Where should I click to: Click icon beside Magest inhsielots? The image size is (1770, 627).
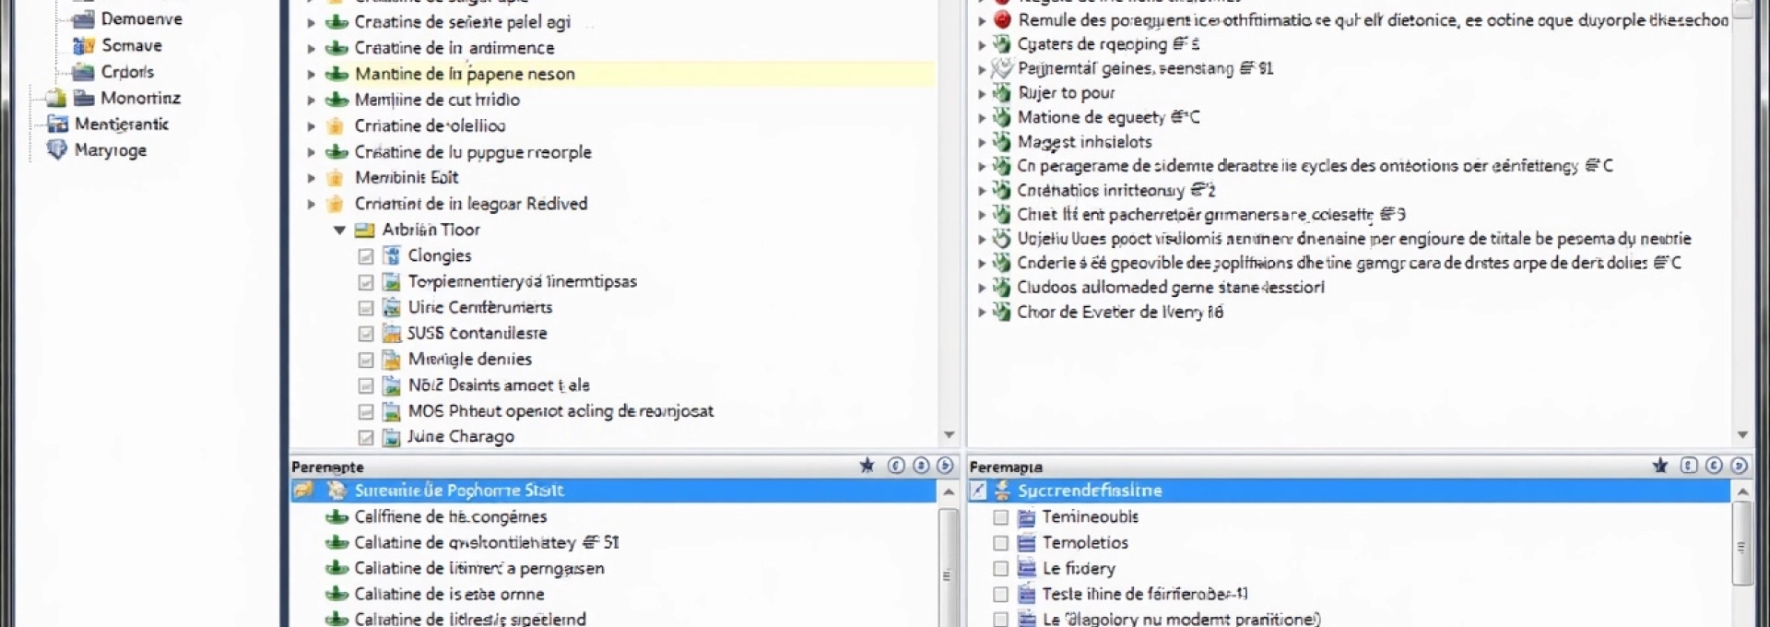pos(1002,142)
